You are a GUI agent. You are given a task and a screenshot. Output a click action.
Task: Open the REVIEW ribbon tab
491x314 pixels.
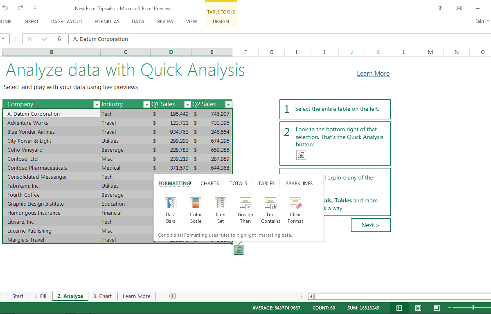pyautogui.click(x=165, y=22)
